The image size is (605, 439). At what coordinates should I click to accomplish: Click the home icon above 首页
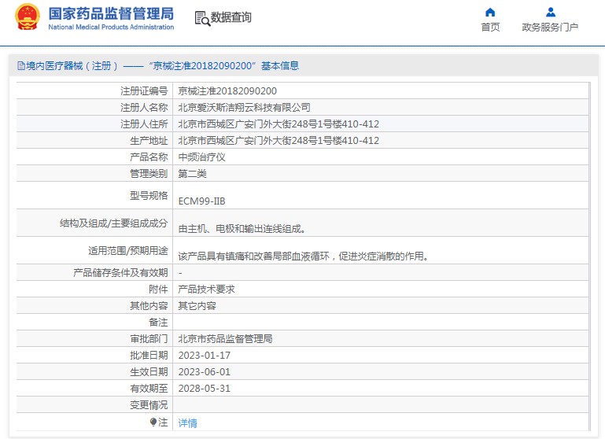(490, 13)
